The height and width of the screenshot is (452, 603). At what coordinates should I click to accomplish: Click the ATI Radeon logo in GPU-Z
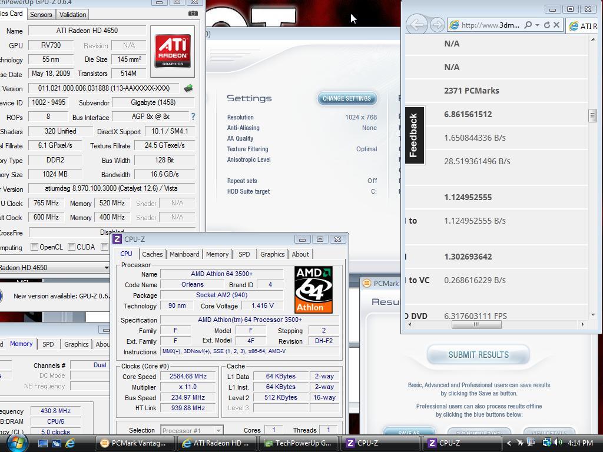click(173, 51)
